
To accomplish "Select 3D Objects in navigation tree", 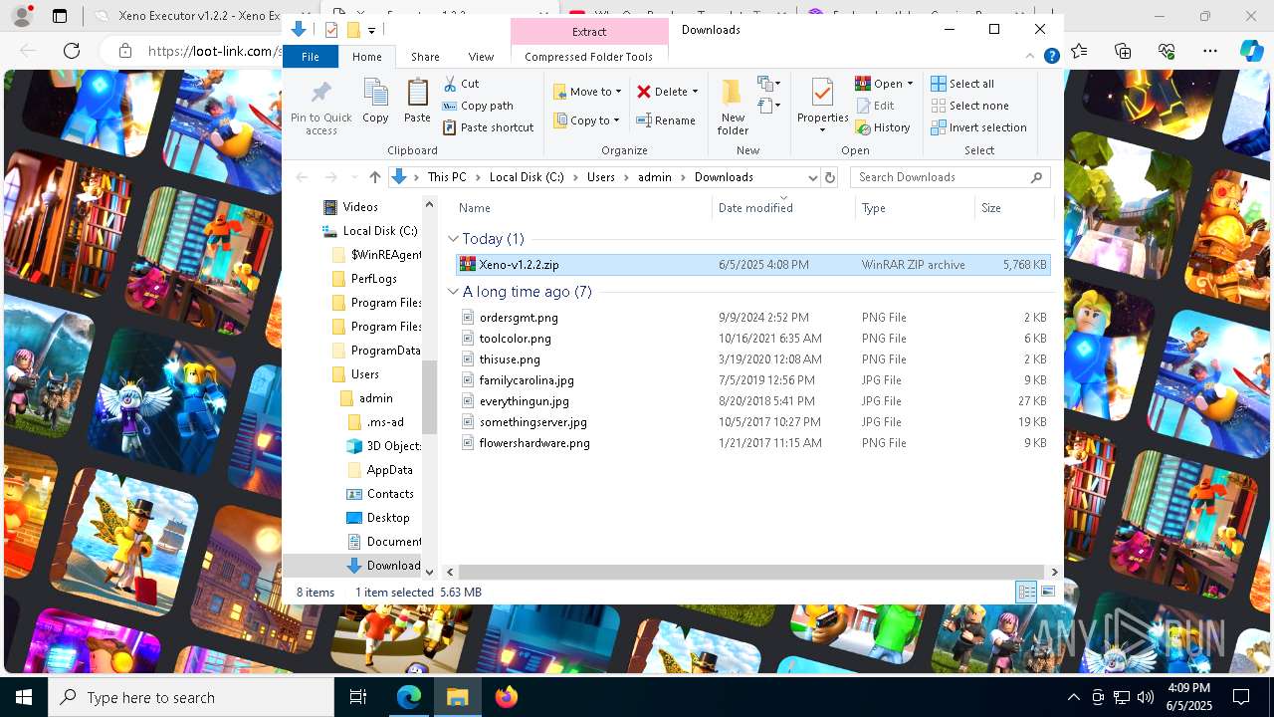I will tap(392, 446).
